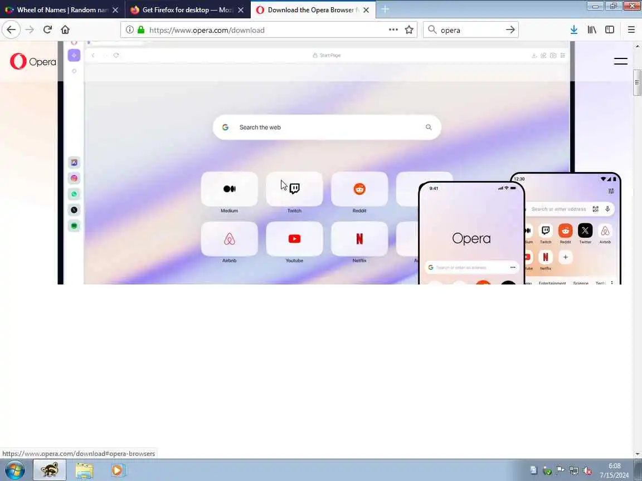Click the Search the web field in mockup

pyautogui.click(x=327, y=127)
